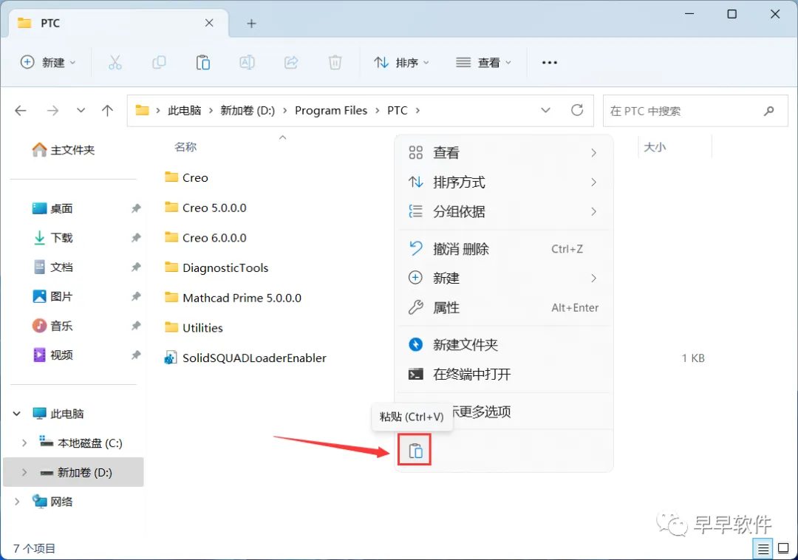Open a new tab with plus icon

(x=251, y=24)
